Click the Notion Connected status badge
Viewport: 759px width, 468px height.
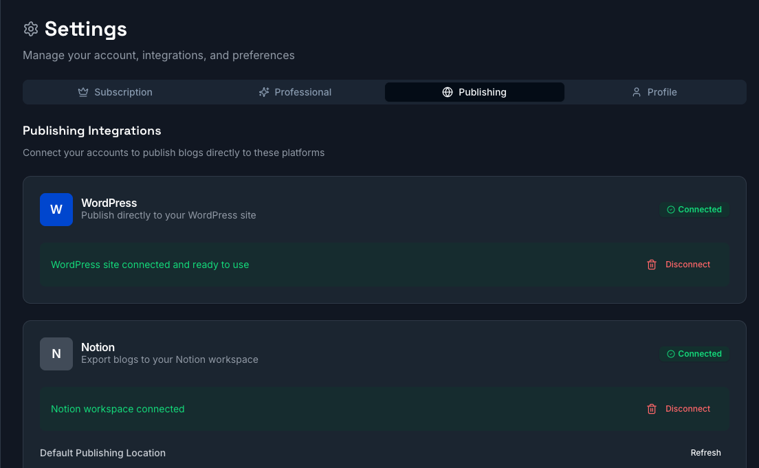point(694,354)
